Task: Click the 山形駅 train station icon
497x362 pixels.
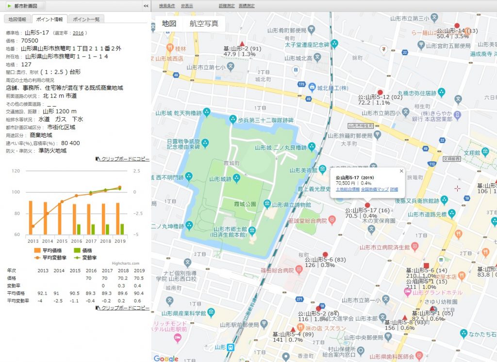Action: [x=231, y=347]
